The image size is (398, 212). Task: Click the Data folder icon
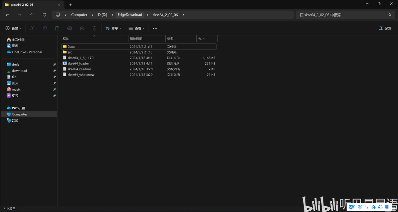pyautogui.click(x=64, y=46)
